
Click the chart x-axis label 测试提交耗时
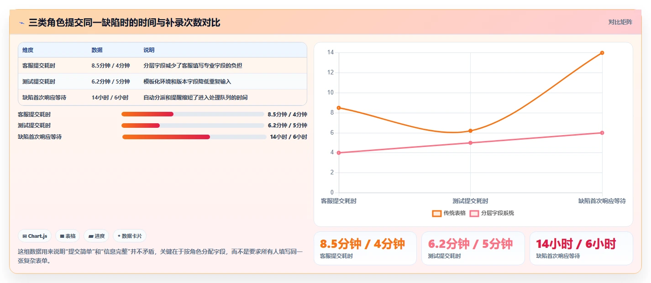470,201
